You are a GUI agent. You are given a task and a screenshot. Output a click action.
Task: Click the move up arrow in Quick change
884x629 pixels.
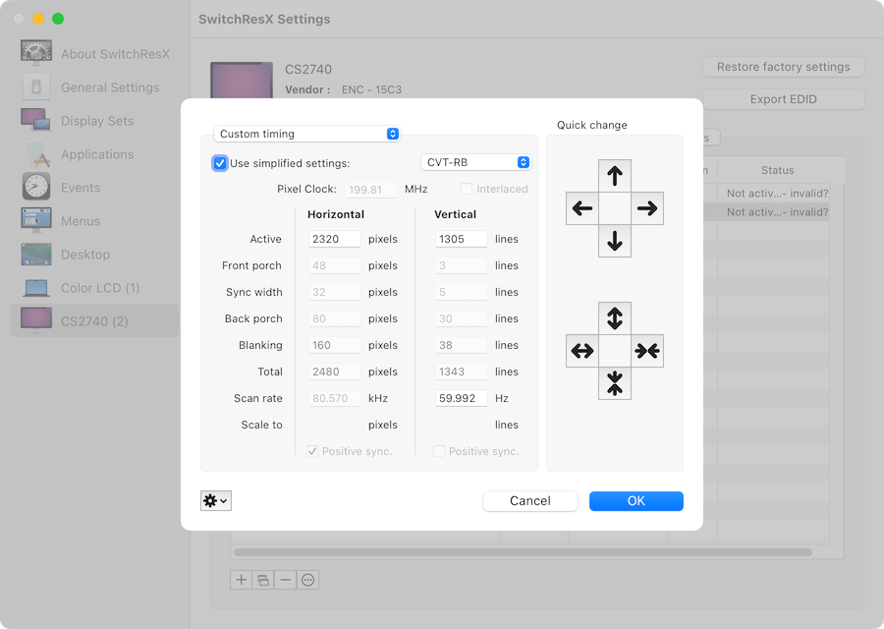click(x=615, y=177)
